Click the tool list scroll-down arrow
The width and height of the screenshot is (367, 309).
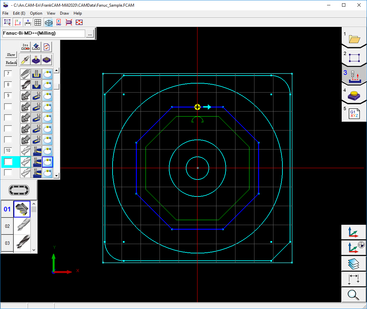click(34, 250)
